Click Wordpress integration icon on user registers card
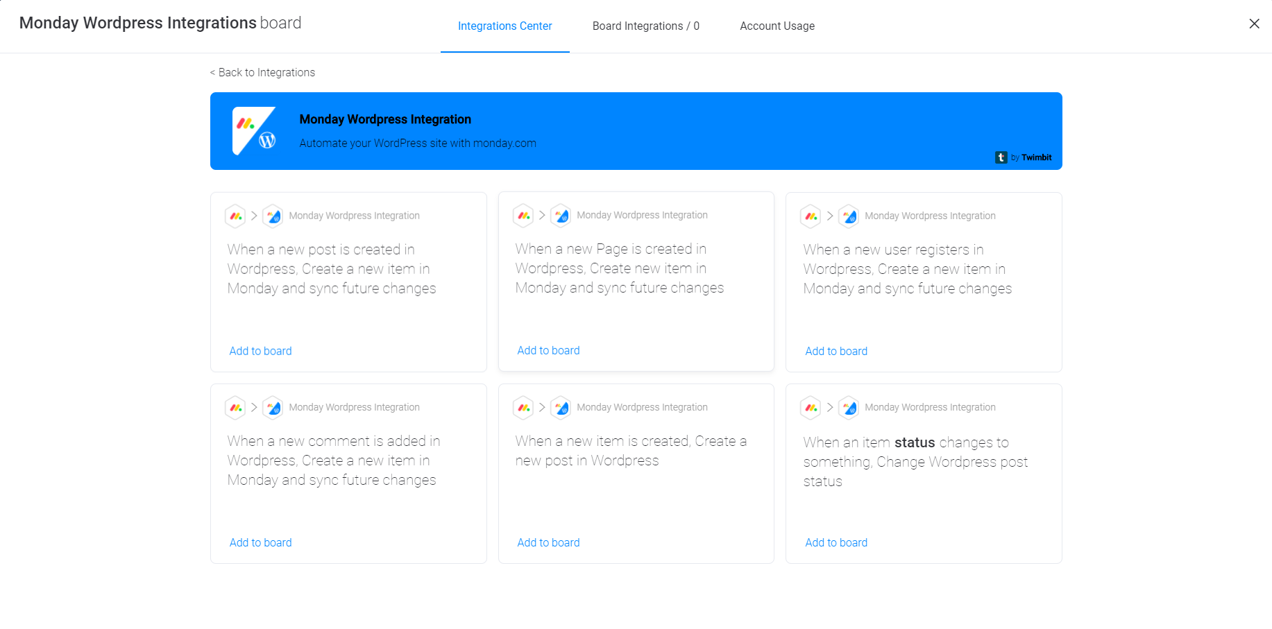Image resolution: width=1272 pixels, height=629 pixels. click(x=849, y=216)
